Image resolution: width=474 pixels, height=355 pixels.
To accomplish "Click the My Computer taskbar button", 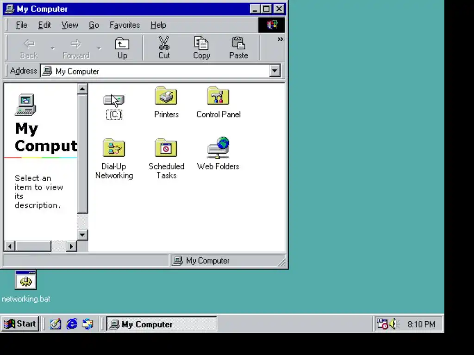I will tap(162, 324).
